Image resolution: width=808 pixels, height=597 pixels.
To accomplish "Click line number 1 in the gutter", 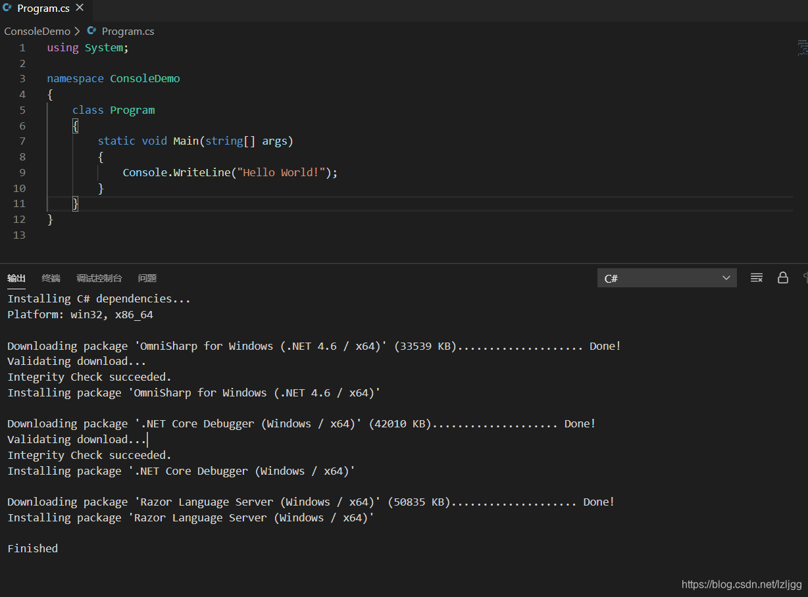I will [22, 47].
